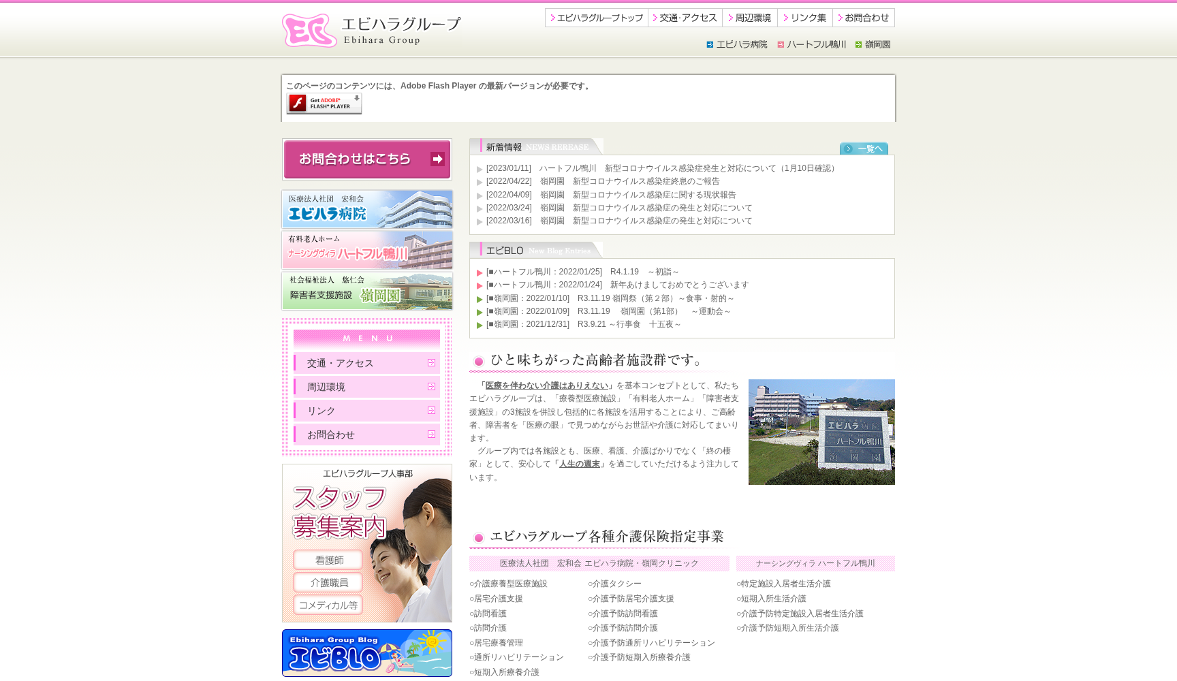Click the pink EG Ebihara Group logo
This screenshot has height=681, width=1177.
309,30
